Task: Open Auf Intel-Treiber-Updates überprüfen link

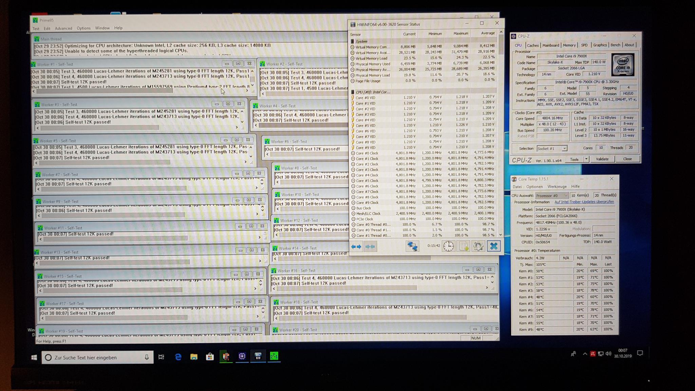Action: [584, 202]
